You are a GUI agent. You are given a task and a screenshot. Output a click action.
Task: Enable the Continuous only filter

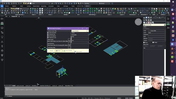[x=48, y=38]
